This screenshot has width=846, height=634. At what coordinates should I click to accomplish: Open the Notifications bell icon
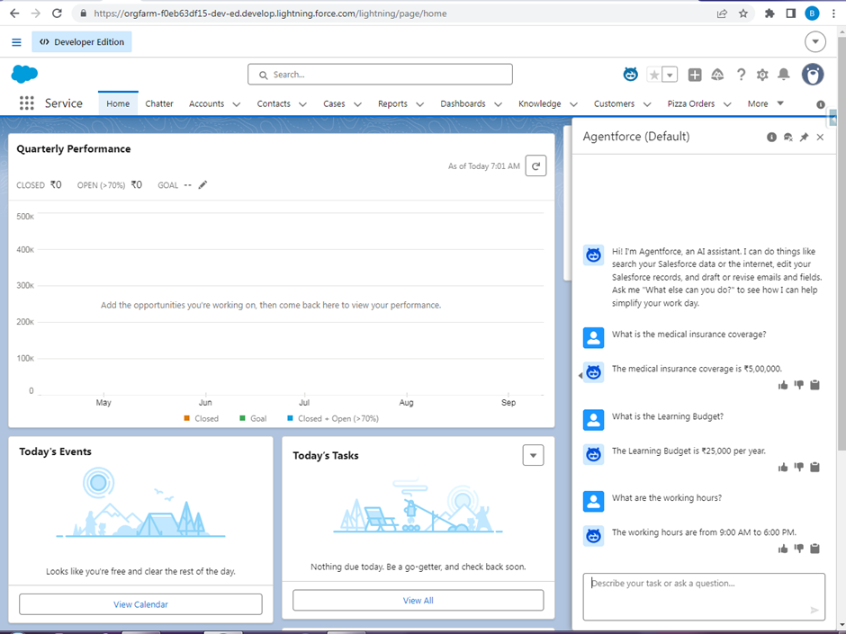(x=783, y=75)
